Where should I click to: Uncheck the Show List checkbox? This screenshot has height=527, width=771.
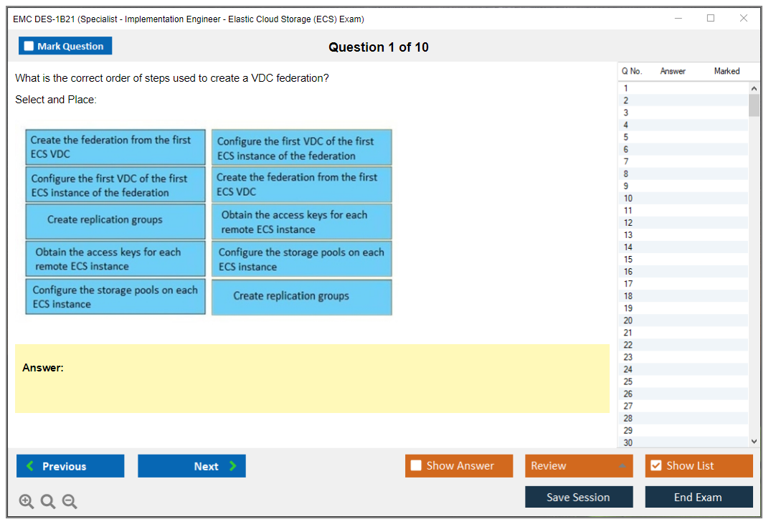[656, 466]
